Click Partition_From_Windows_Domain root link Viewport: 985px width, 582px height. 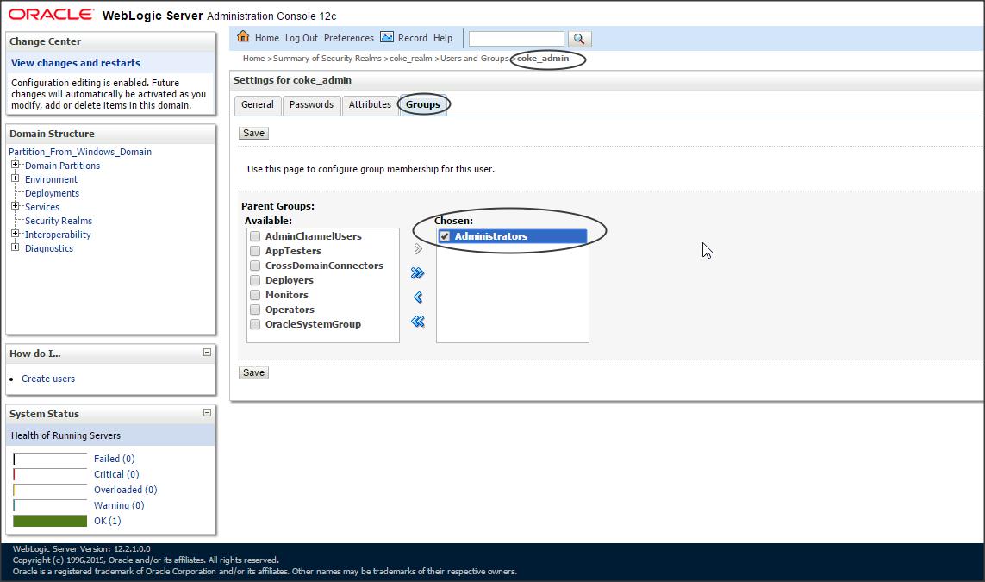tap(80, 152)
